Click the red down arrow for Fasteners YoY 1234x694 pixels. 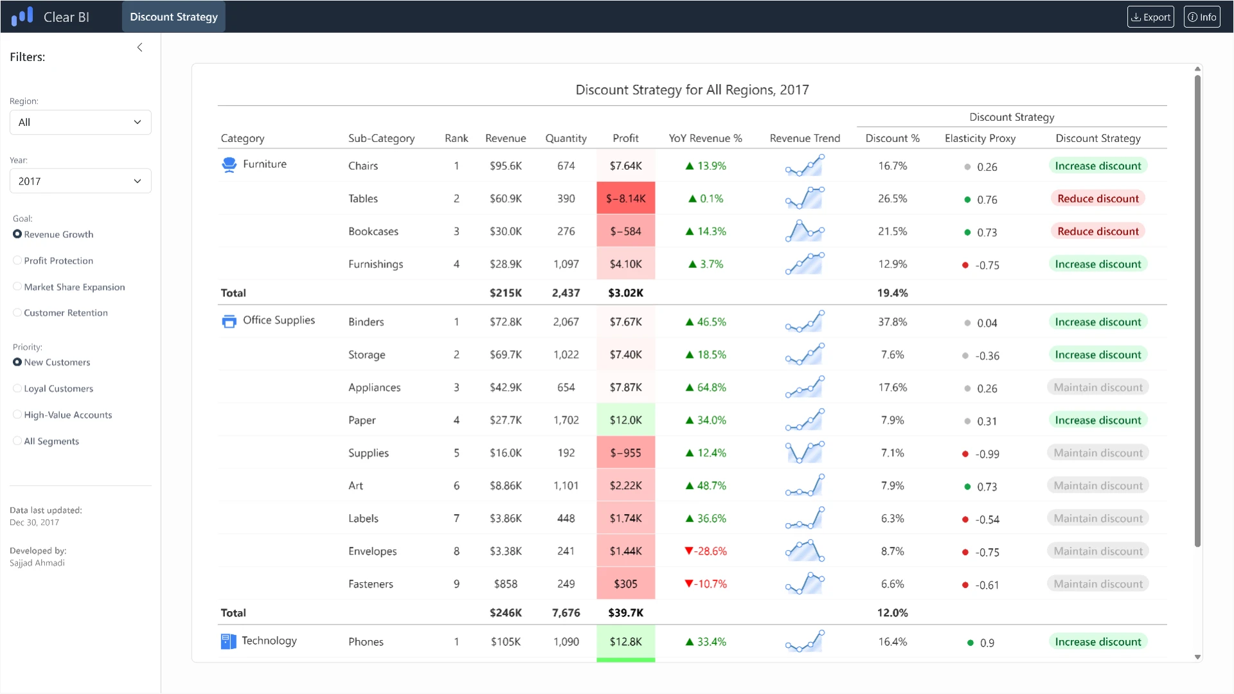point(689,584)
